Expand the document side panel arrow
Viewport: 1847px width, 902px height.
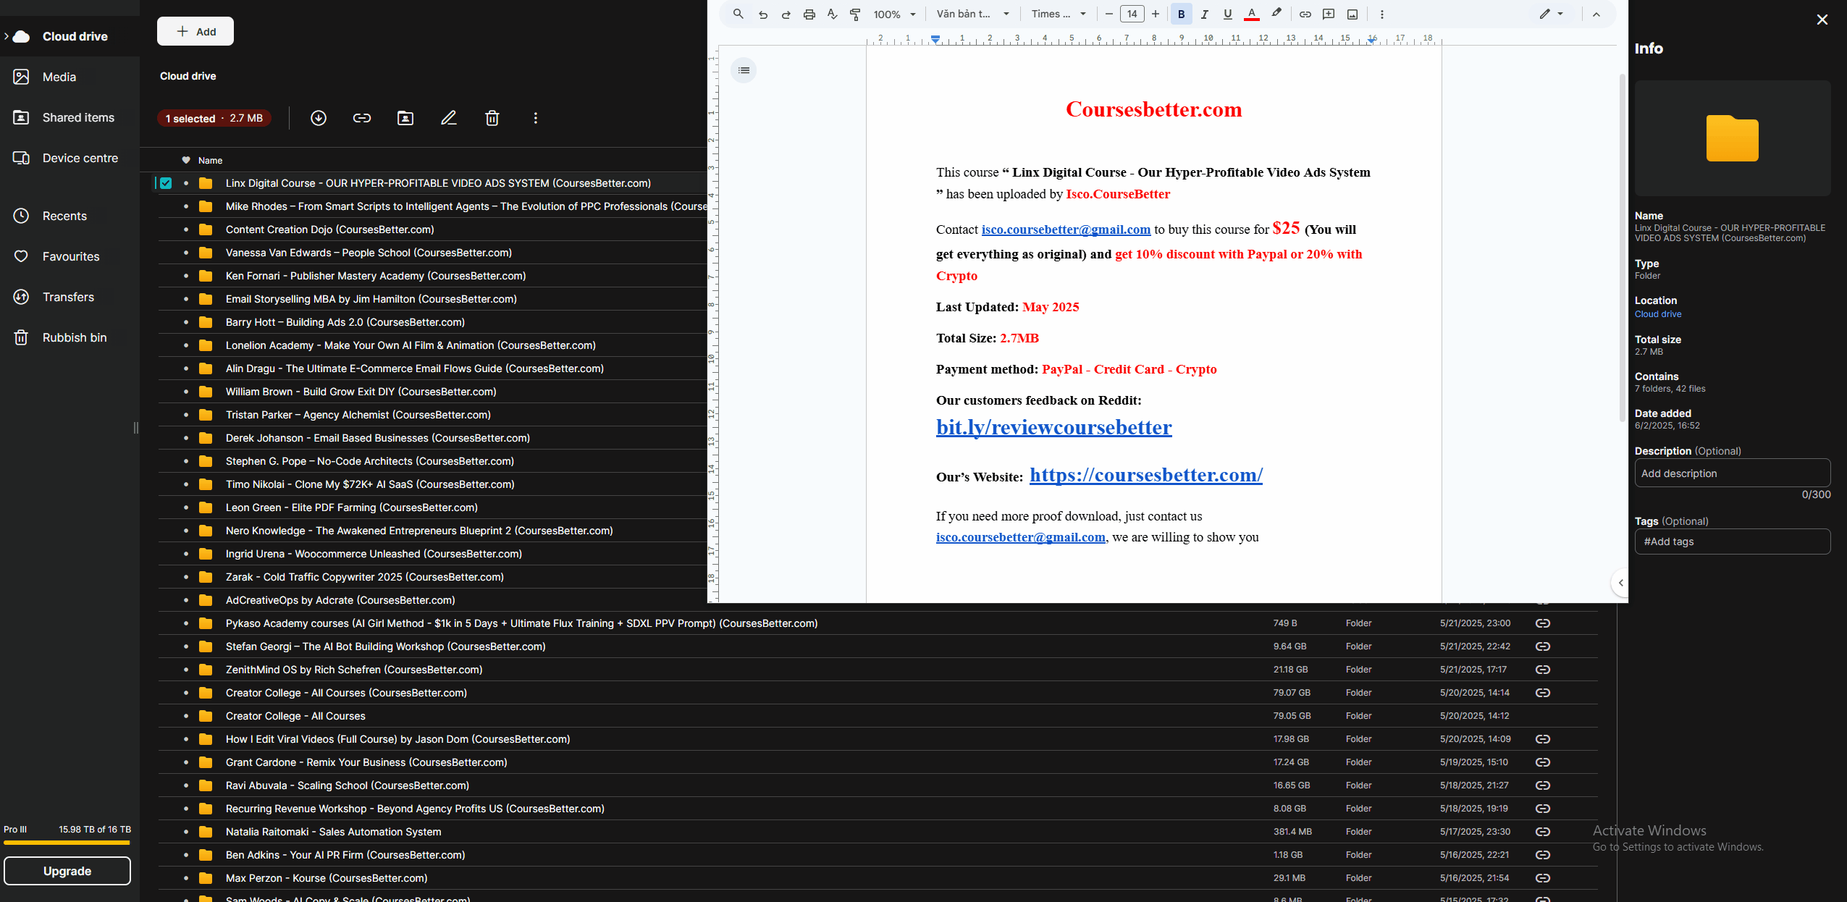[1620, 583]
